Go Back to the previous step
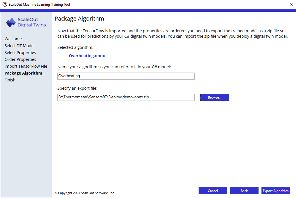This screenshot has height=198, width=296. click(244, 191)
